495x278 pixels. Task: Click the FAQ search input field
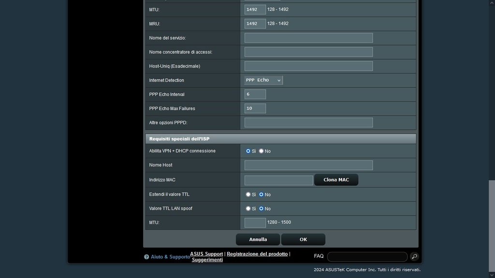(367, 257)
